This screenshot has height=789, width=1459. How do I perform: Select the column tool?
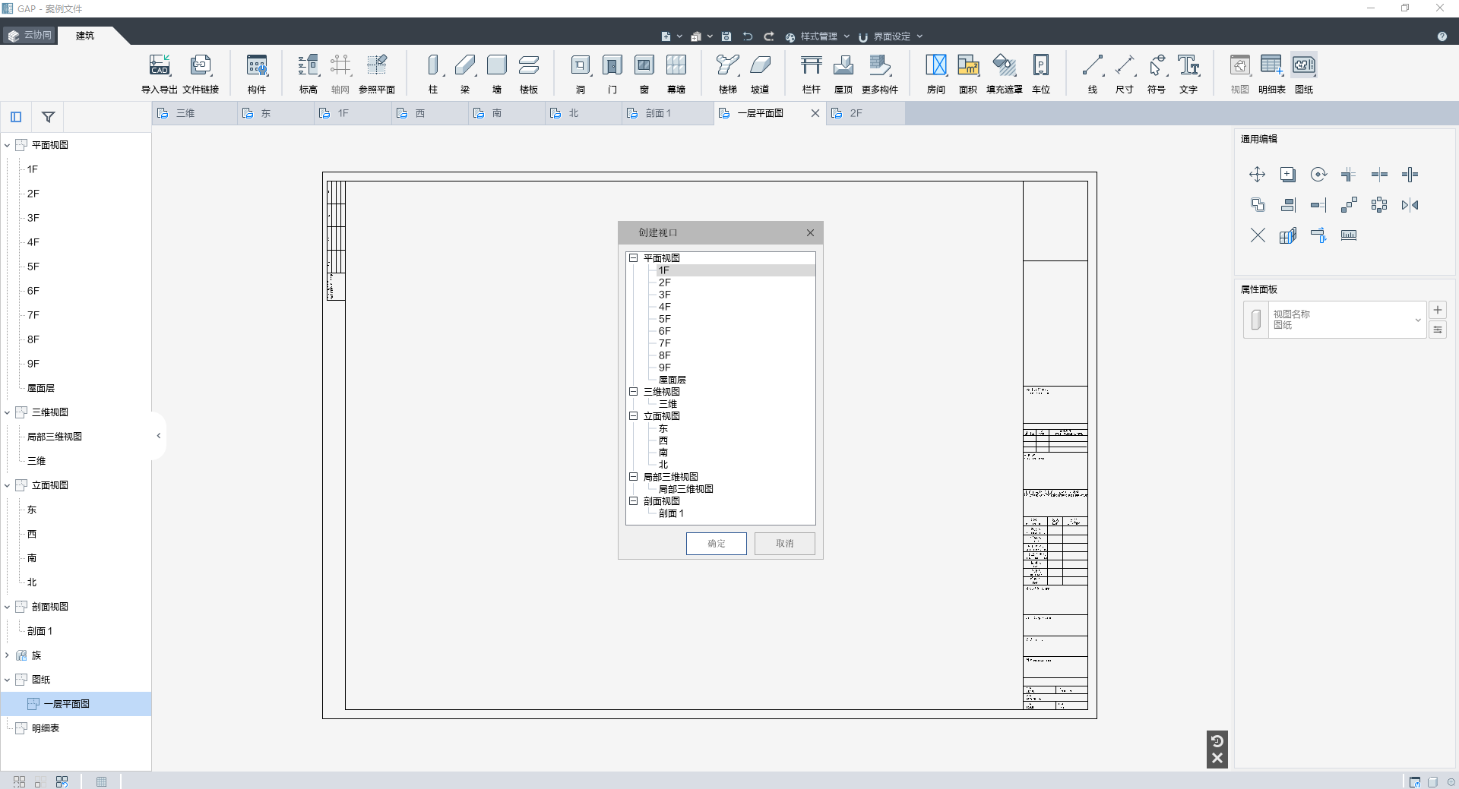point(433,74)
